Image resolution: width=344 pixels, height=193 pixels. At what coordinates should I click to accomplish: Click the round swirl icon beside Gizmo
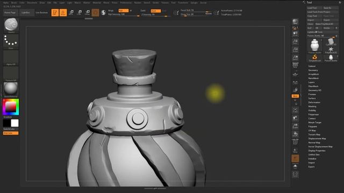coord(103,12)
